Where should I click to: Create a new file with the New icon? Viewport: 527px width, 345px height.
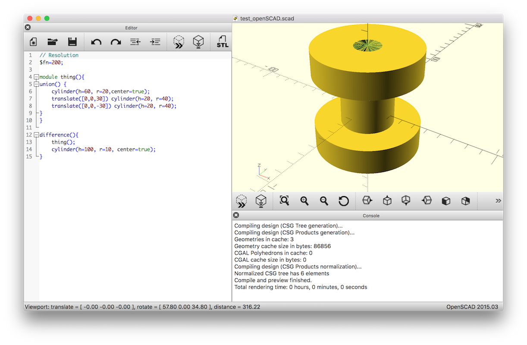tap(33, 42)
